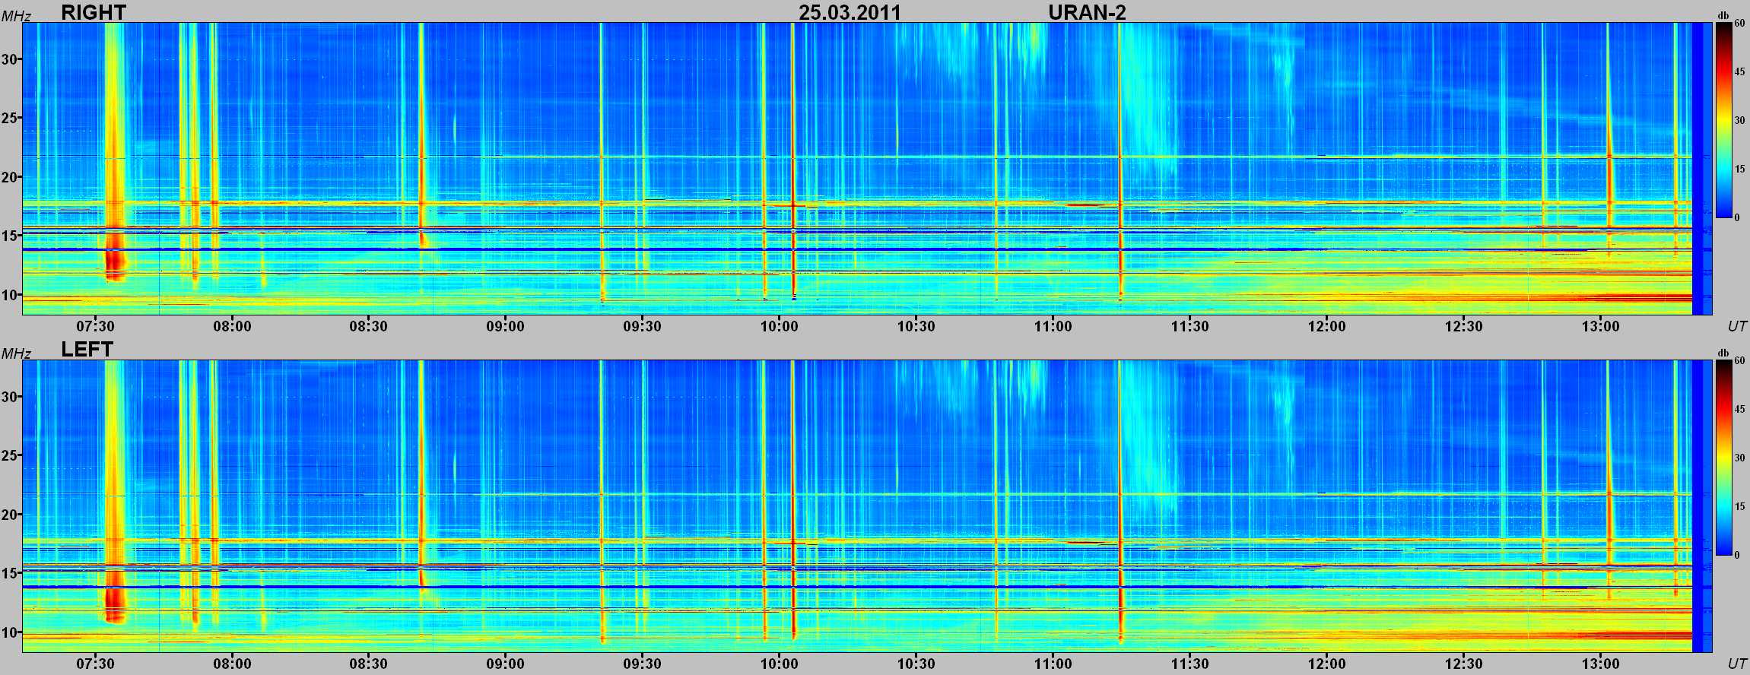
Task: Click the 12:00 time tick in upper panel
Action: (1326, 326)
